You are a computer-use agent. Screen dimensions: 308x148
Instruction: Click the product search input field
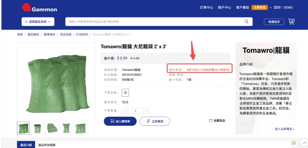155,21
